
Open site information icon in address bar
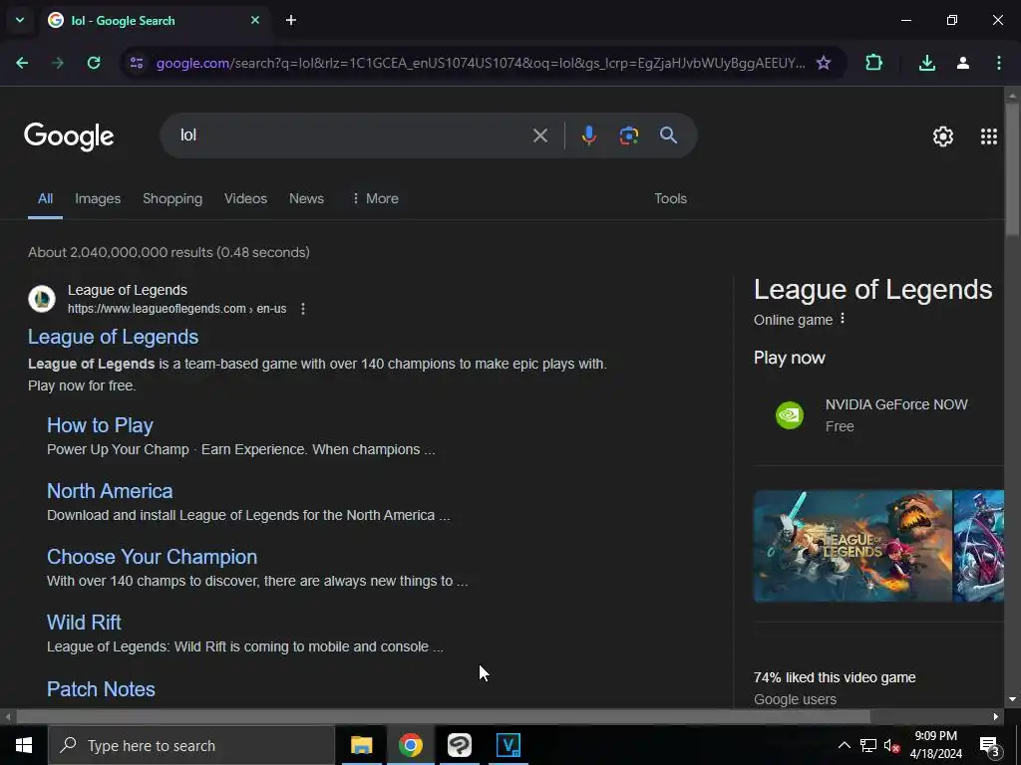[x=136, y=63]
